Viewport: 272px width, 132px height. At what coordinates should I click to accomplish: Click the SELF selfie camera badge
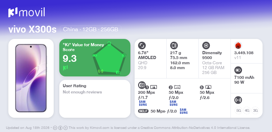pyautogui.click(x=143, y=111)
